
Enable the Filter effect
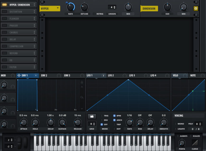pyautogui.click(x=4, y=67)
